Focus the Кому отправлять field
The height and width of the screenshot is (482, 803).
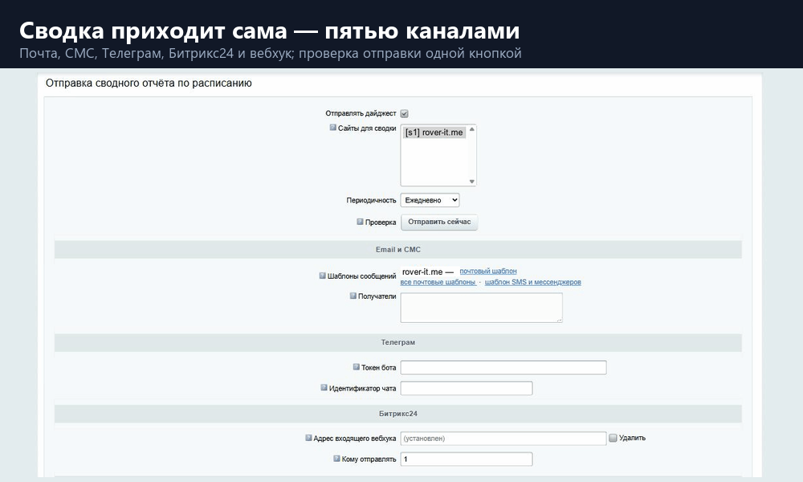click(467, 459)
